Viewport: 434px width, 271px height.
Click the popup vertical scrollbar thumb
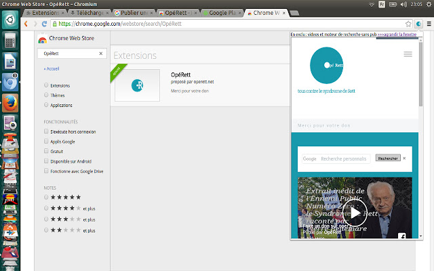pyautogui.click(x=420, y=74)
